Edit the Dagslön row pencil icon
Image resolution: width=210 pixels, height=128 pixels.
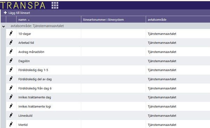tap(11, 61)
